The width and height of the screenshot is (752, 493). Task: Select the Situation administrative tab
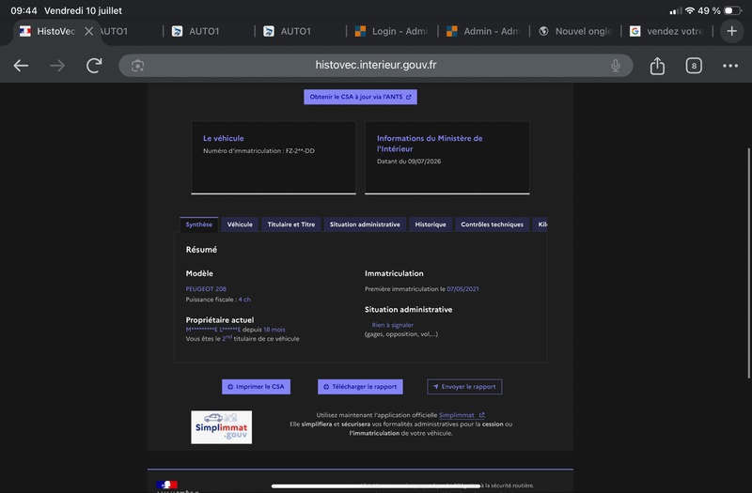(x=365, y=224)
